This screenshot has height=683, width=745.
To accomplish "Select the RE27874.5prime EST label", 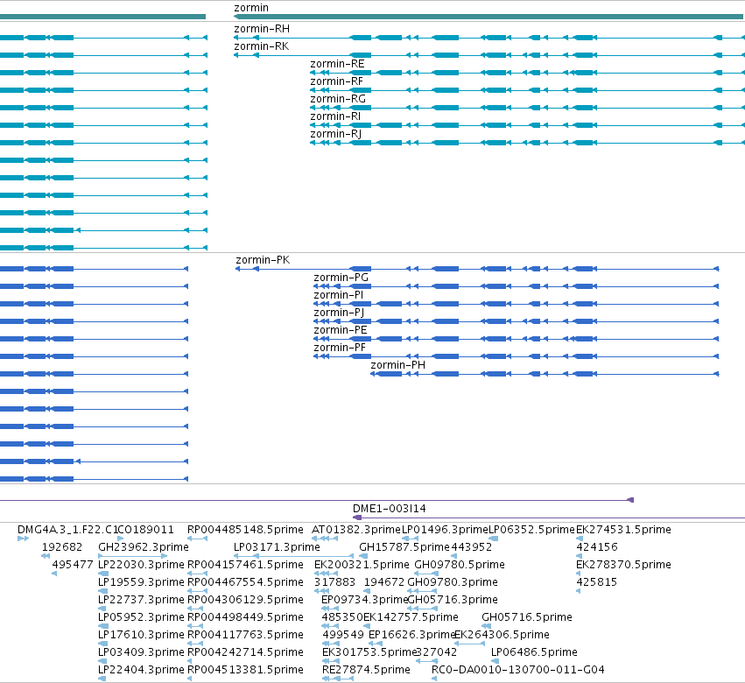I will pyautogui.click(x=366, y=671).
